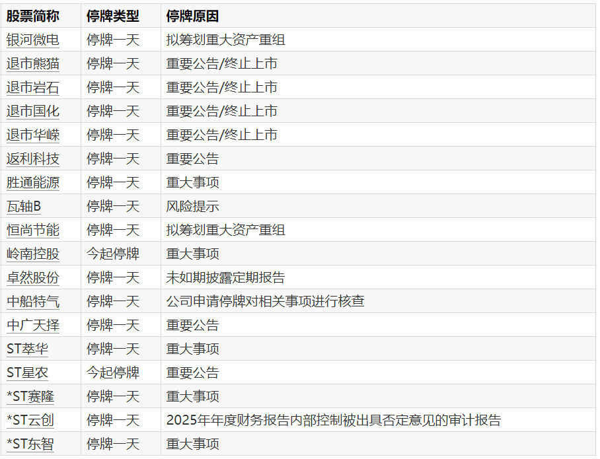Click the *ST赛隆 stock link
Viewport: 600px width, 459px height.
(30, 396)
